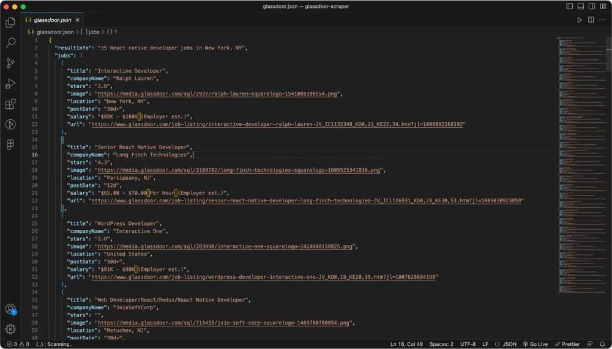
Task: Click the "3.8" stars value
Action: pyautogui.click(x=103, y=86)
